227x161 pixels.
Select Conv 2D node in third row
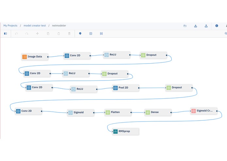click(39, 87)
